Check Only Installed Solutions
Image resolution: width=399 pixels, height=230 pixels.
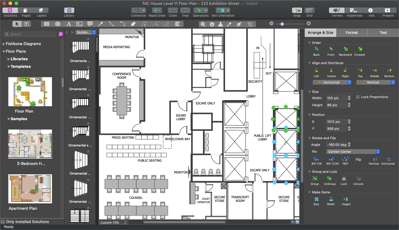pos(3,222)
